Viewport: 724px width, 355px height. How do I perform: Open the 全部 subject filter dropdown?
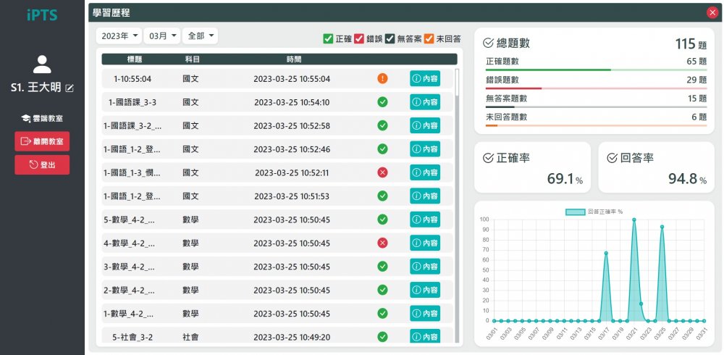point(201,36)
